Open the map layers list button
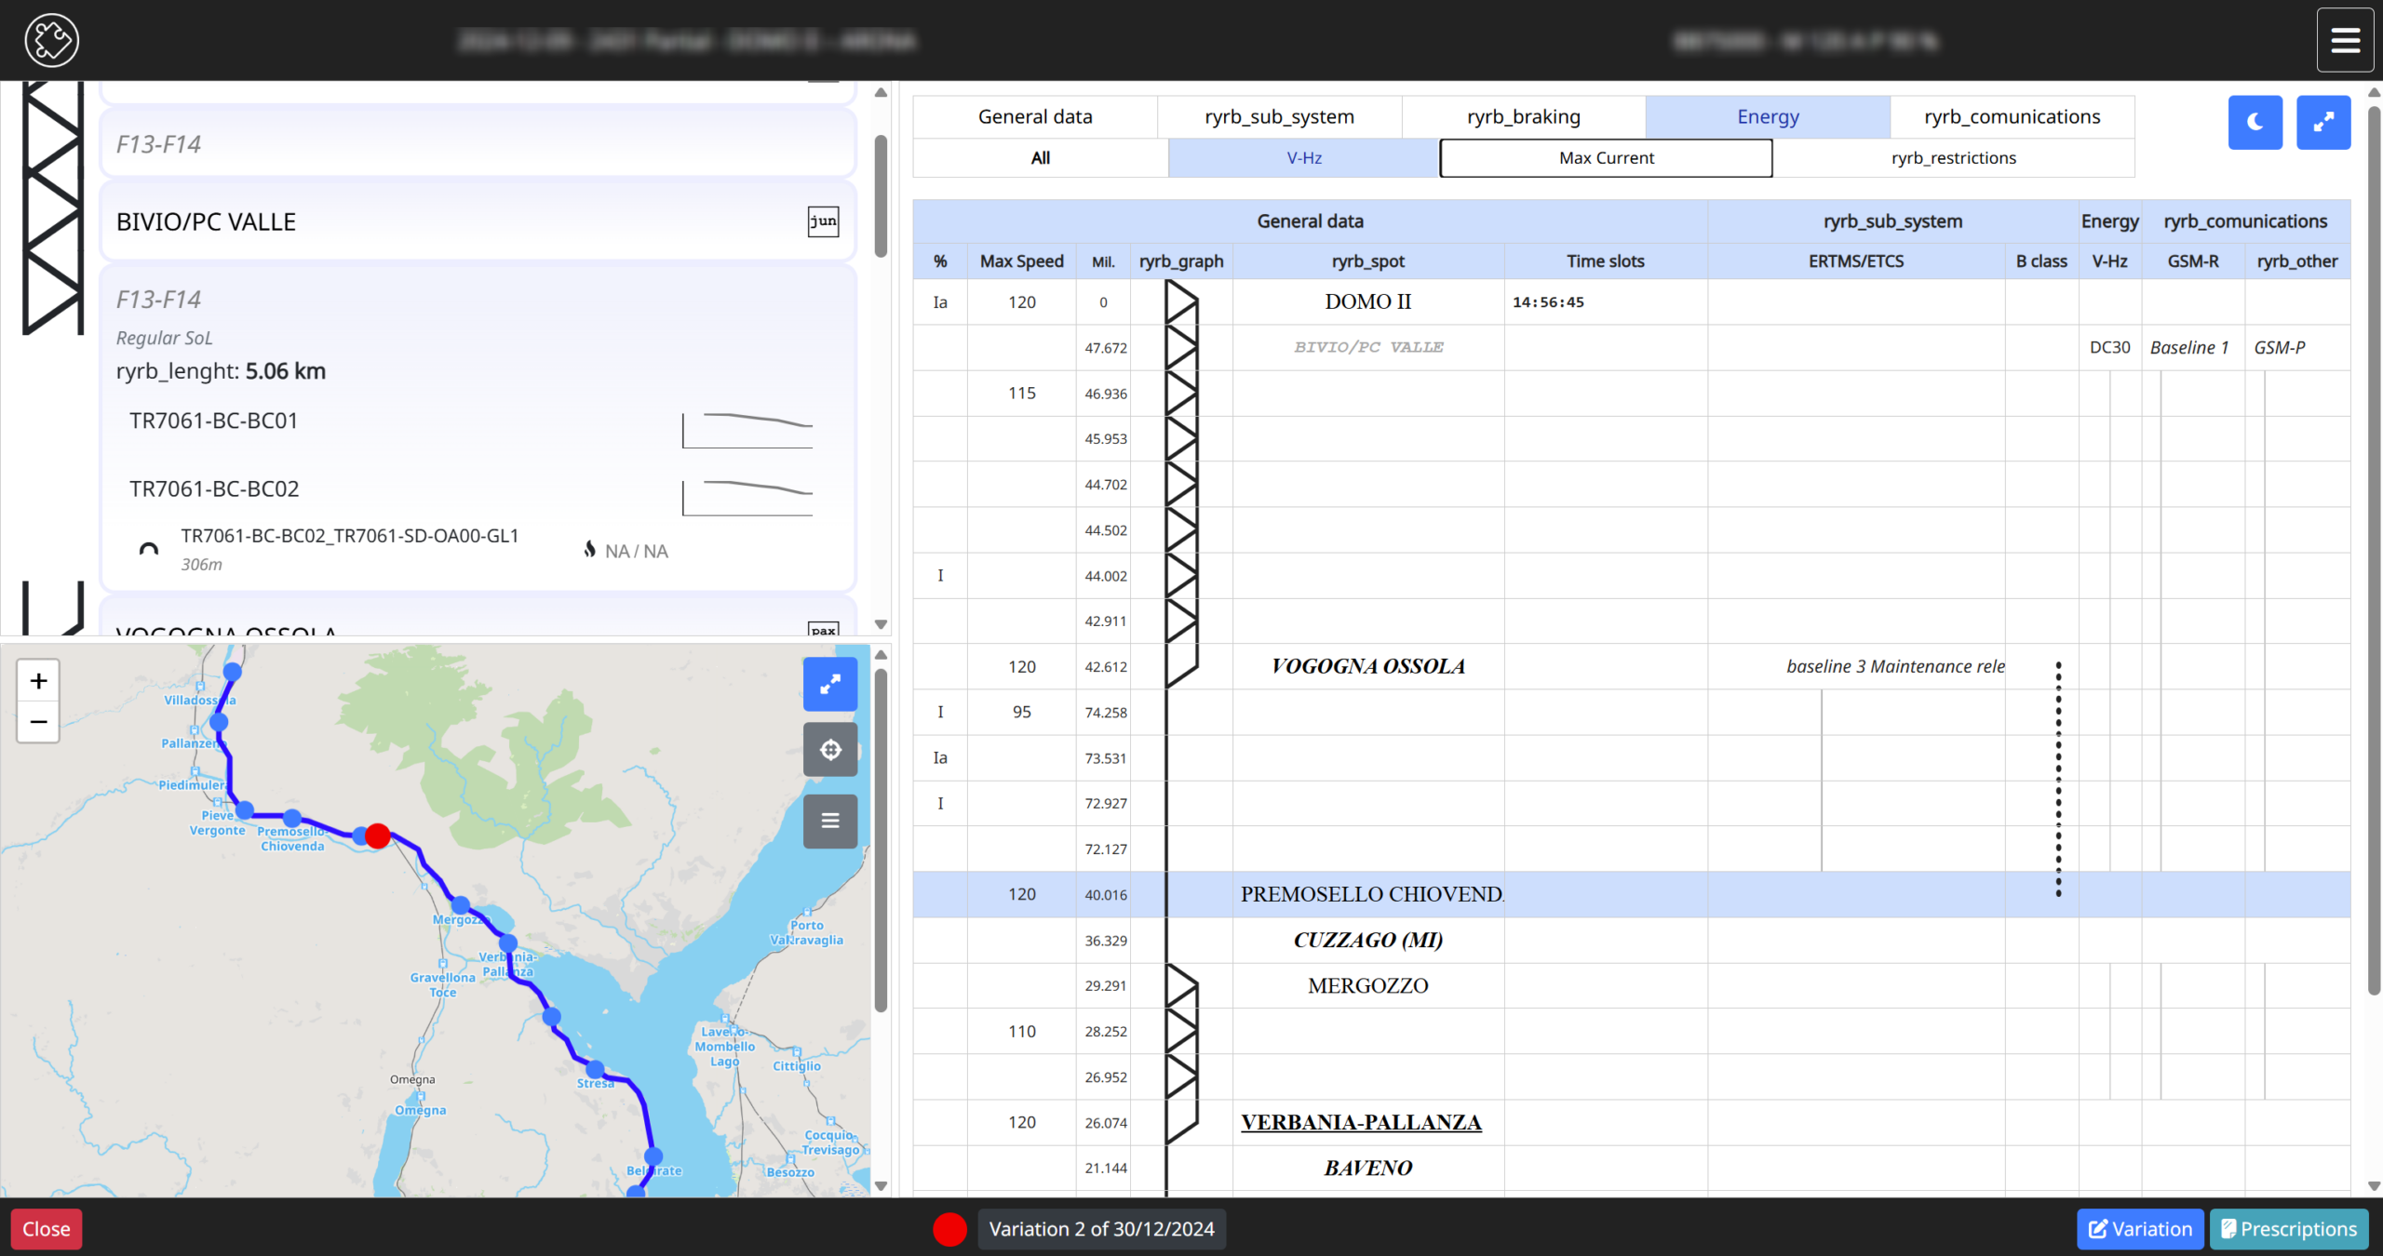The width and height of the screenshot is (2383, 1256). 829,821
